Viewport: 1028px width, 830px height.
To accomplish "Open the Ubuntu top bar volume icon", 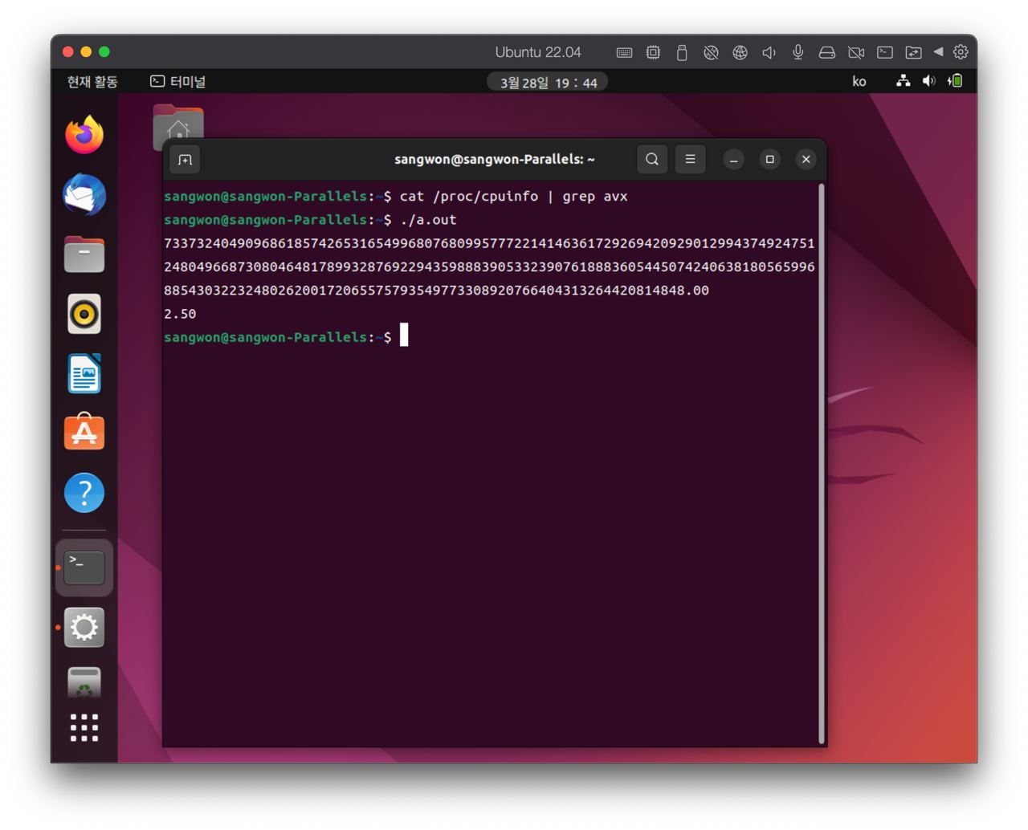I will [929, 81].
